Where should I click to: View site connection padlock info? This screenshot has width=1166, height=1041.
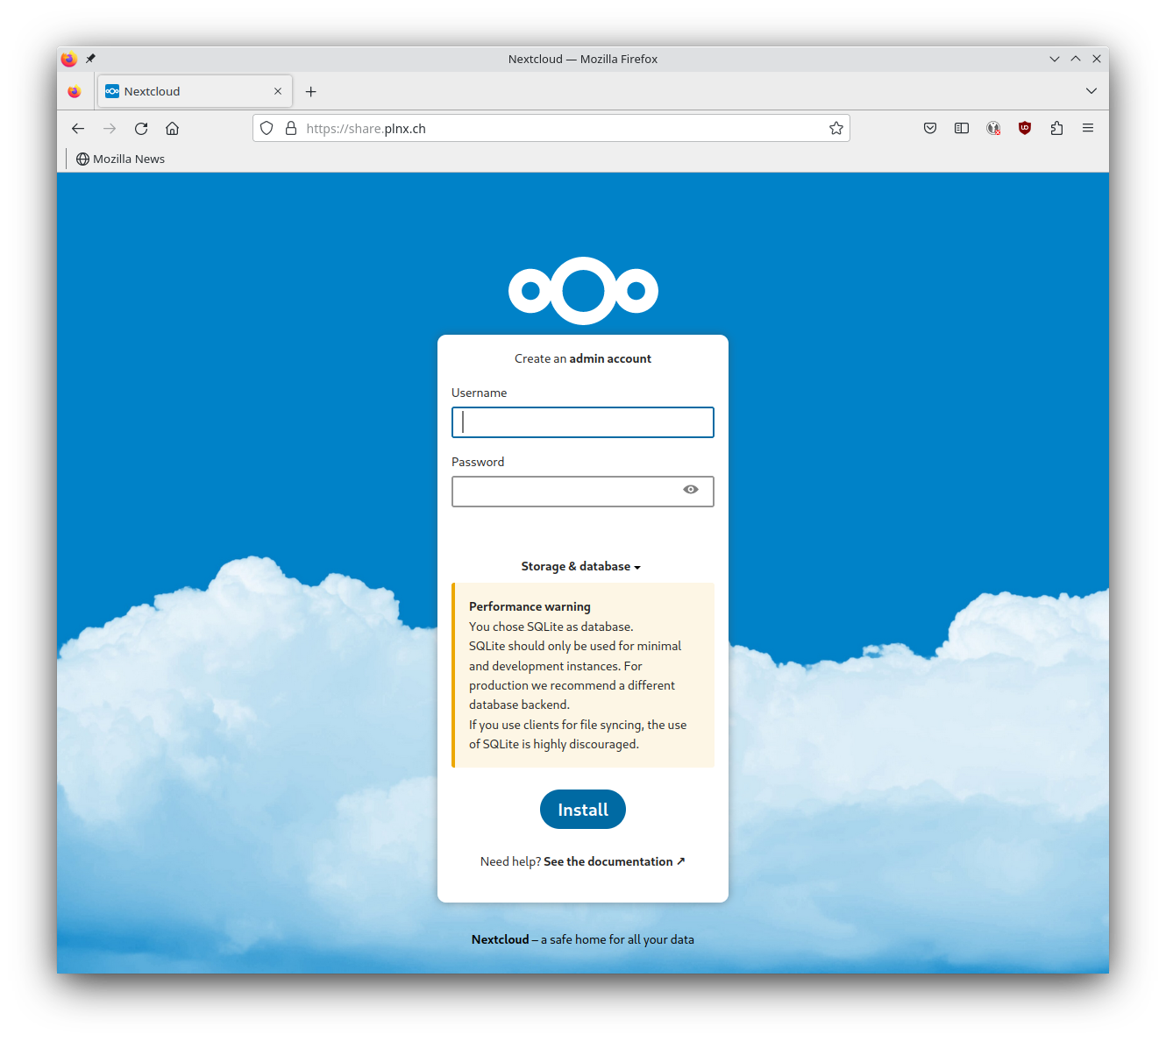290,128
